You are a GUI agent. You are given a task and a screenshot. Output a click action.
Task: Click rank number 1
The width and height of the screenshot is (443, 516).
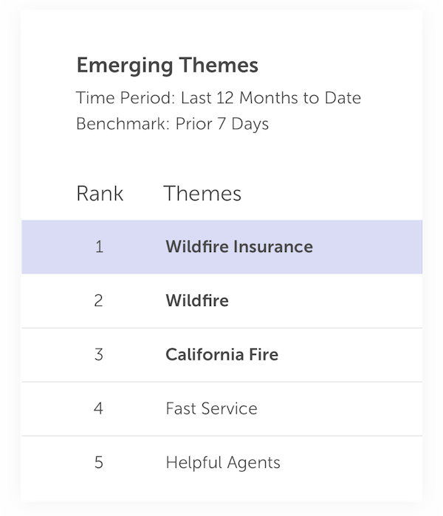coord(99,247)
